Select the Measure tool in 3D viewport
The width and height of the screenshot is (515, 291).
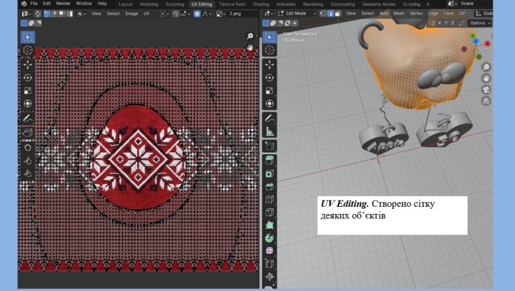pyautogui.click(x=270, y=132)
